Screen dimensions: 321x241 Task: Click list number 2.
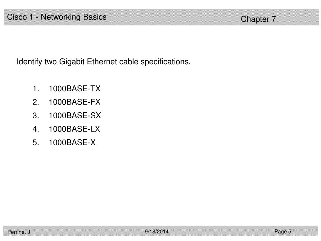pos(36,102)
